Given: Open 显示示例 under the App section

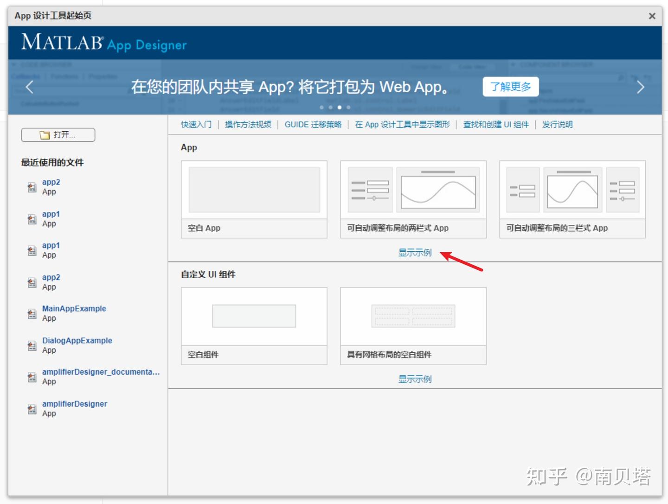Looking at the screenshot, I should coord(414,253).
